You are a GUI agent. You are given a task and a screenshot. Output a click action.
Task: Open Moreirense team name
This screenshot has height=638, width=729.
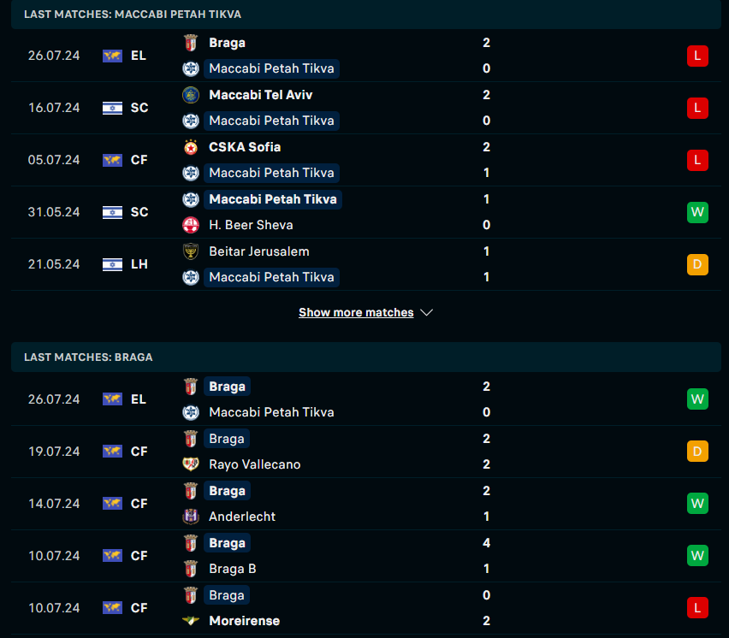(245, 621)
